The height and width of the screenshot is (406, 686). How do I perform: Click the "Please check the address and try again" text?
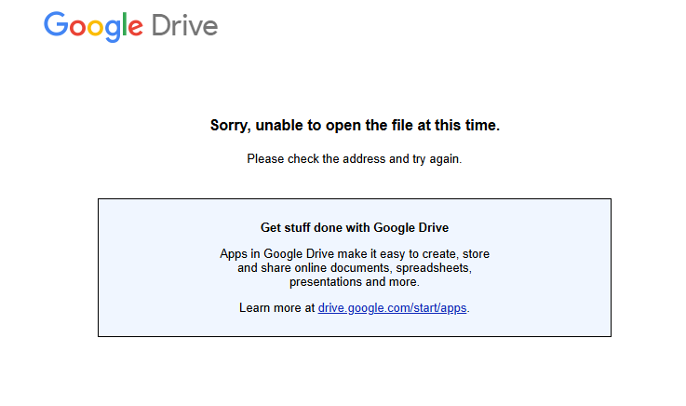coord(355,159)
